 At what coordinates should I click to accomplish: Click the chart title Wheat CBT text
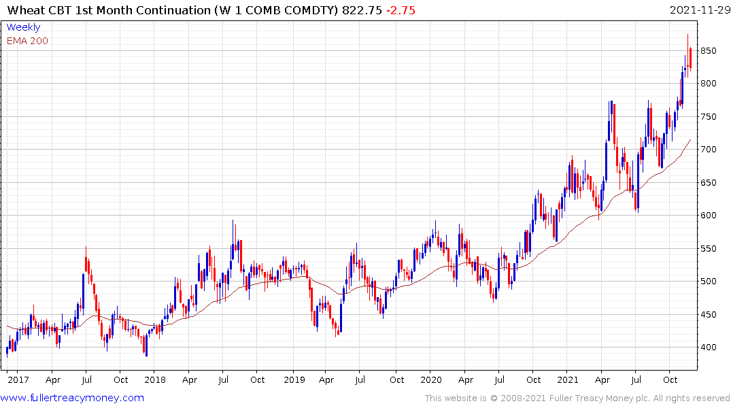[x=39, y=10]
